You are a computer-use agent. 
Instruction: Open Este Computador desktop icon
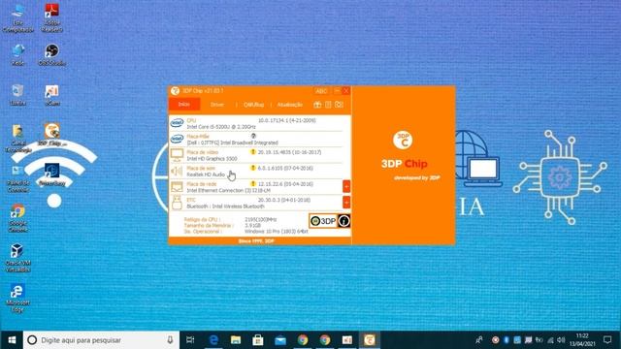pyautogui.click(x=17, y=18)
